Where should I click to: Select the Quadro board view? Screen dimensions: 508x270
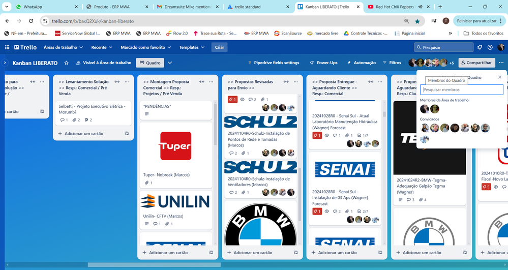pyautogui.click(x=150, y=63)
